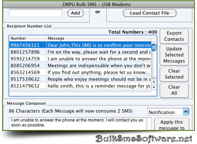Viewport: 197px width, 144px height.
Task: Click the list scrollbar up arrow
Action: pyautogui.click(x=154, y=81)
